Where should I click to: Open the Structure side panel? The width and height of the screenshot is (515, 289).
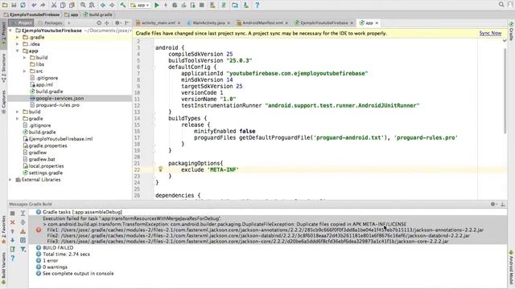click(3, 68)
